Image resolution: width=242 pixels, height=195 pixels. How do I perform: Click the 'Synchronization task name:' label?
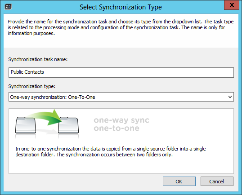point(38,59)
